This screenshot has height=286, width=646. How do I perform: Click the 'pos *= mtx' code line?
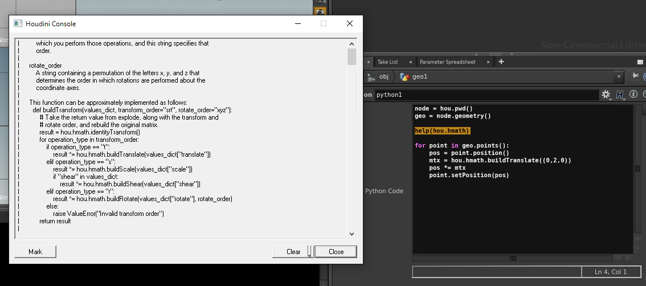coord(447,167)
